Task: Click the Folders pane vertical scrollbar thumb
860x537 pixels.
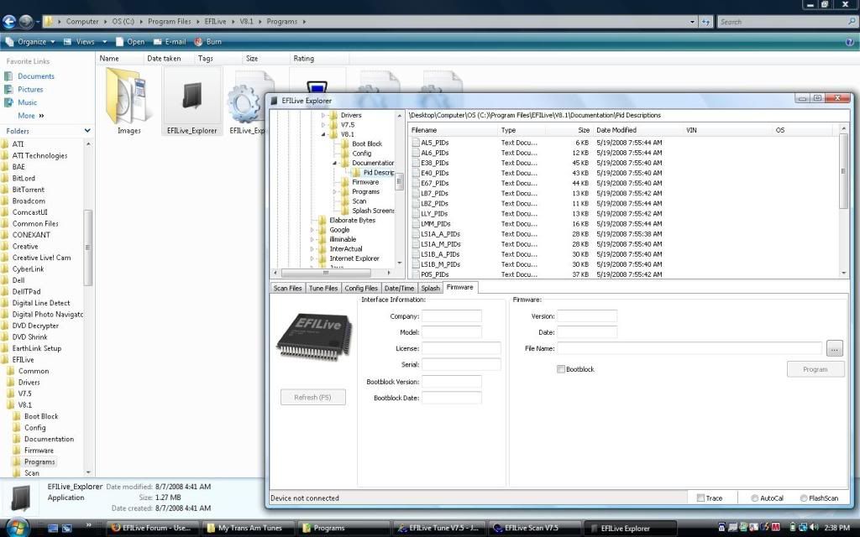Action: 87,248
